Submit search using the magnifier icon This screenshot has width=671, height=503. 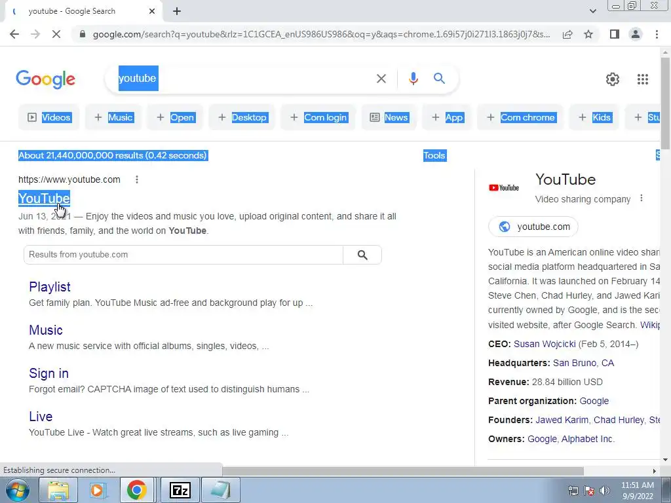pyautogui.click(x=439, y=79)
